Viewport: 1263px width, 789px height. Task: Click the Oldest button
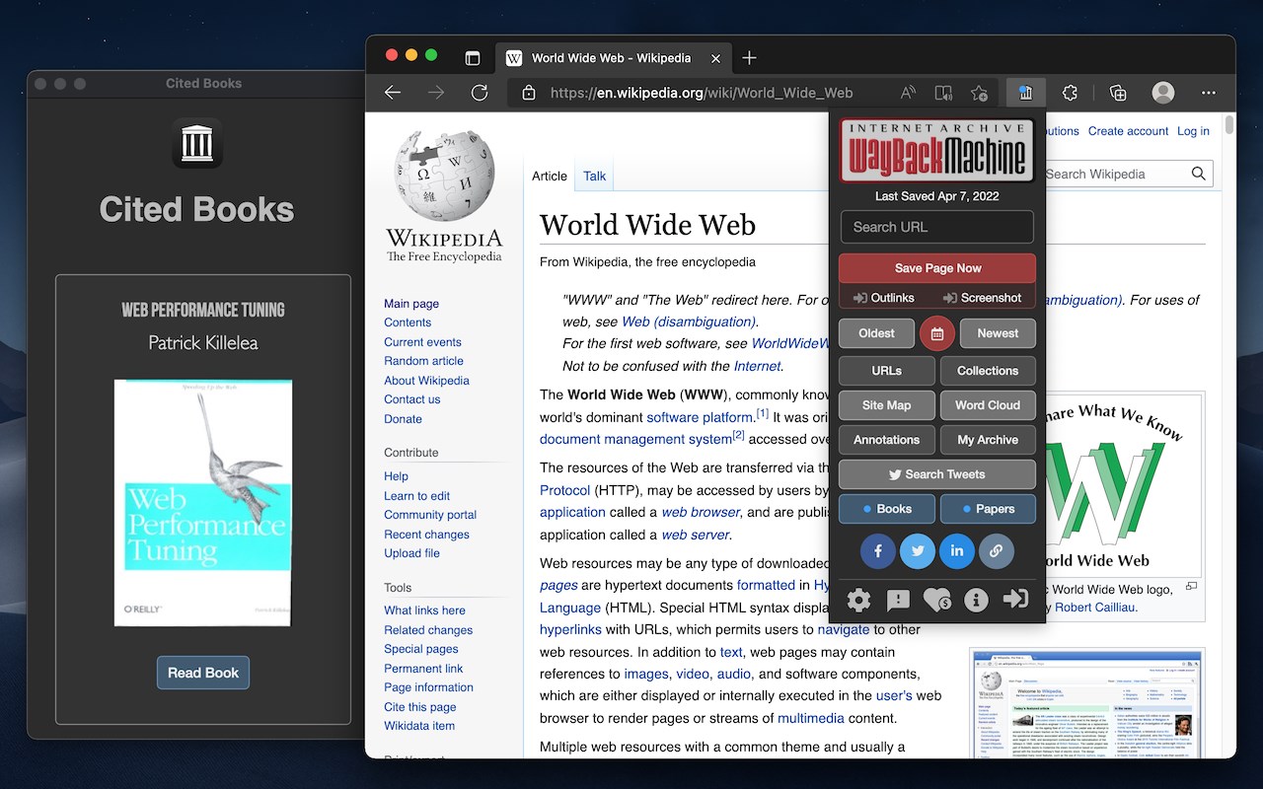pyautogui.click(x=876, y=333)
